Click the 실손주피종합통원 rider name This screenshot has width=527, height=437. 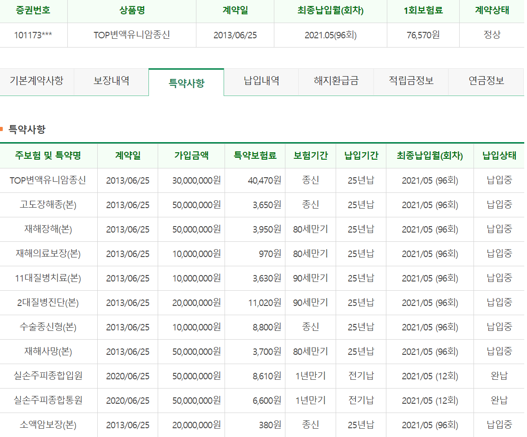(48, 400)
